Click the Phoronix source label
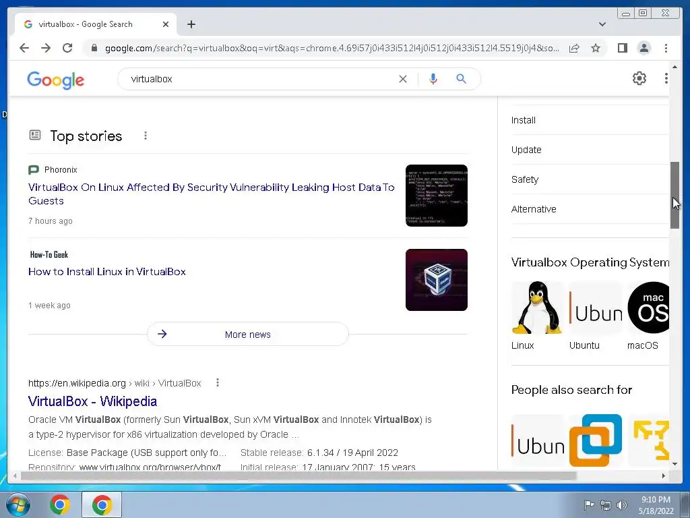Viewport: 690px width, 518px height. (60, 169)
